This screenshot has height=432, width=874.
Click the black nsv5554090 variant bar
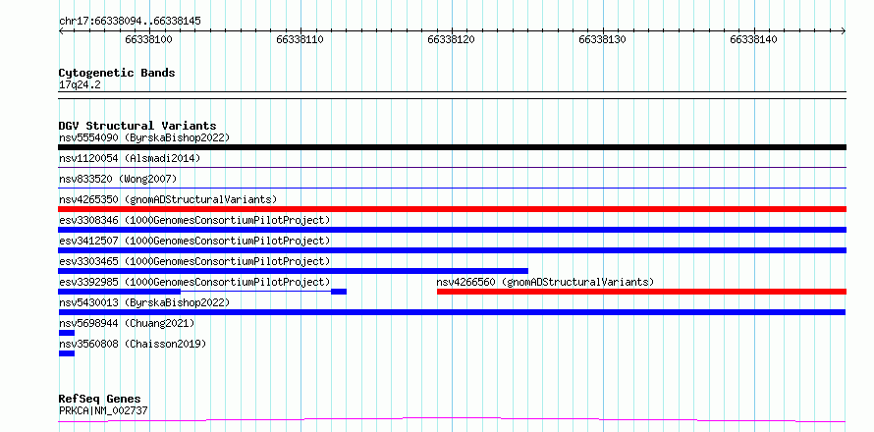(452, 147)
